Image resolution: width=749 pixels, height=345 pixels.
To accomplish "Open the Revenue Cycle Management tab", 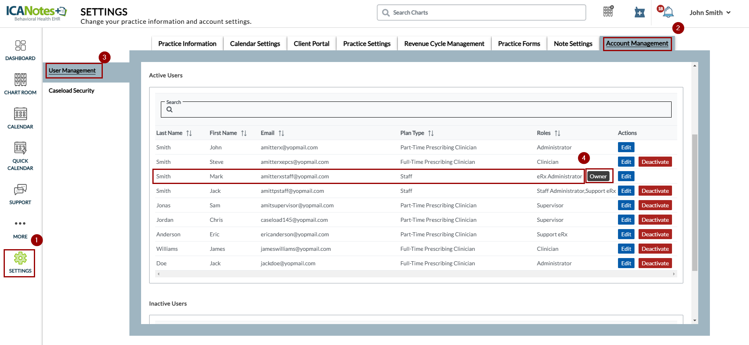I will click(444, 43).
